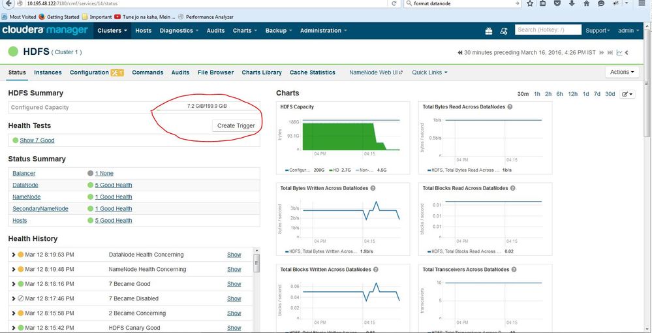Open browser bookmarks list icon

click(x=543, y=3)
